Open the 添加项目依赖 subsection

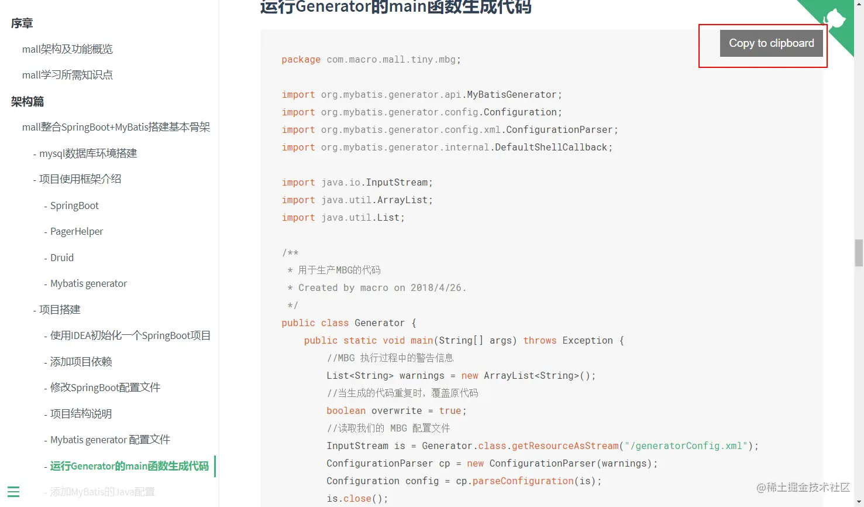pos(81,362)
